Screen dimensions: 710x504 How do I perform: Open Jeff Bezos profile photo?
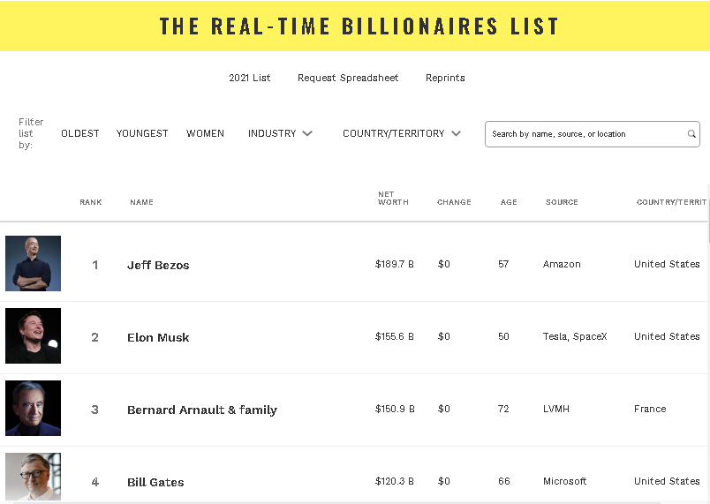(33, 264)
